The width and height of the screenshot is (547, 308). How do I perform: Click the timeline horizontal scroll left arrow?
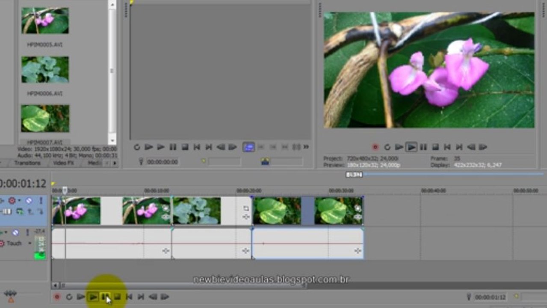55,285
